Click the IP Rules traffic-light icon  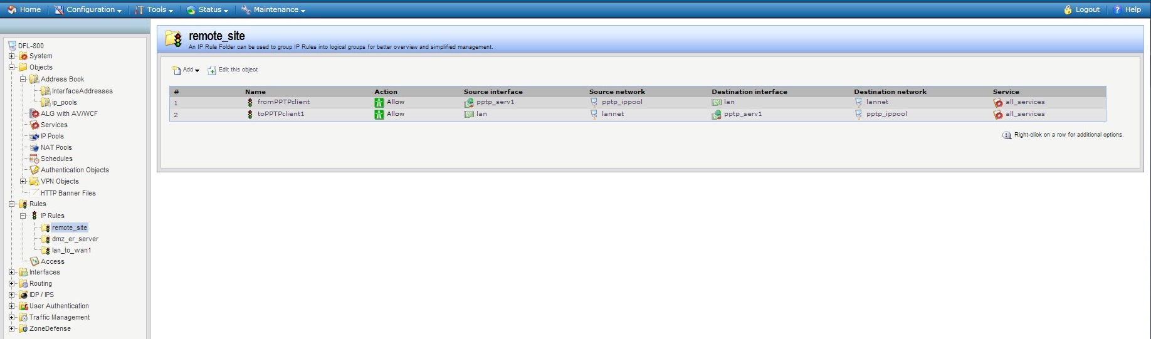click(x=34, y=216)
